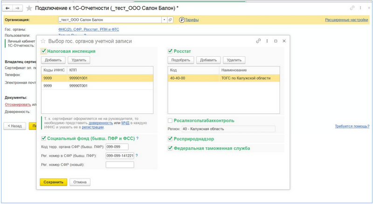Click Подобрать button under Росстат

tap(180, 60)
